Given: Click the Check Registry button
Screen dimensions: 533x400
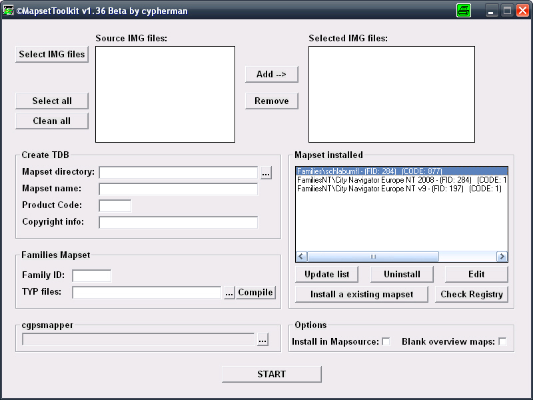Looking at the screenshot, I should (472, 294).
